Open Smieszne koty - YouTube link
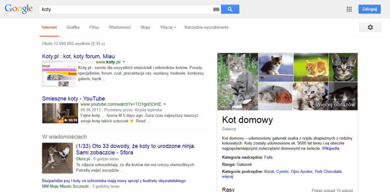This screenshot has width=390, height=192. click(74, 98)
